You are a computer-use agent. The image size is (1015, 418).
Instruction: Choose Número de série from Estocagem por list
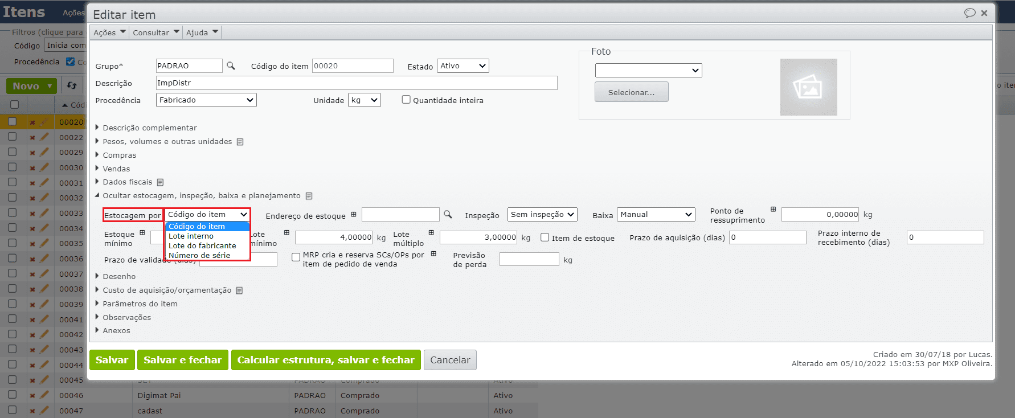click(207, 256)
